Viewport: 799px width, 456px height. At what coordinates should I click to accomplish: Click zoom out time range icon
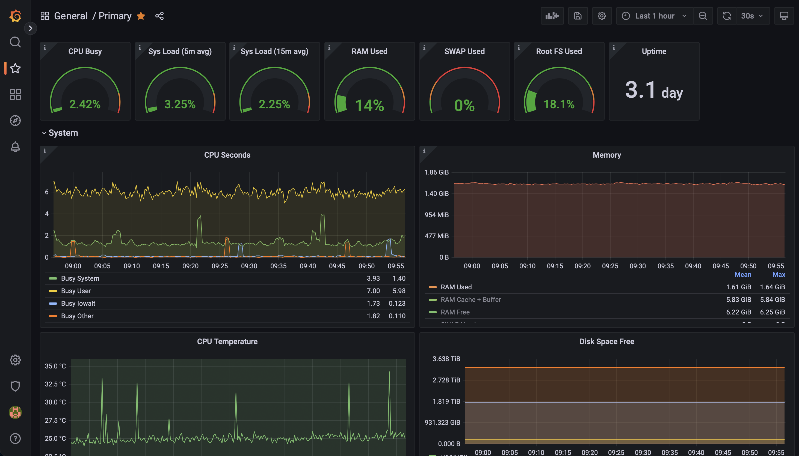tap(703, 16)
